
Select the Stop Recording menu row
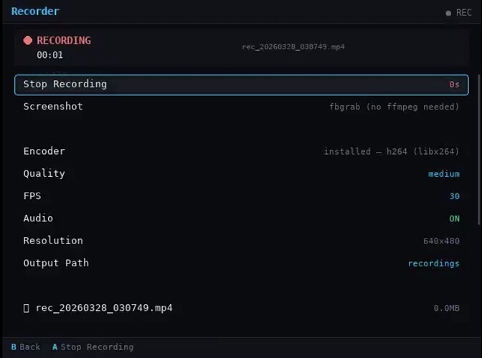point(241,84)
